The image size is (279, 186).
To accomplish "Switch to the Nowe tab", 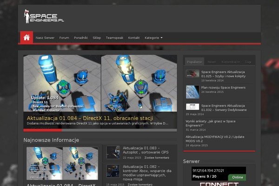I will [212, 62].
